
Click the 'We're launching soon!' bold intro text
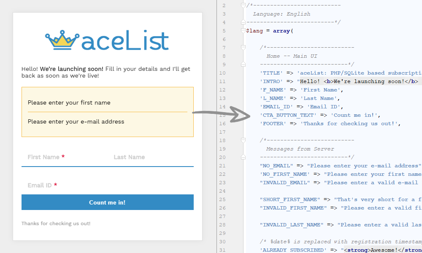point(72,69)
